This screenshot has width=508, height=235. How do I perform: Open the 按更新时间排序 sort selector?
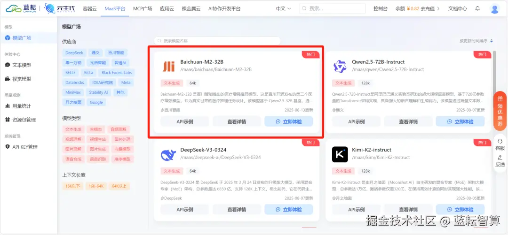[x=476, y=41]
